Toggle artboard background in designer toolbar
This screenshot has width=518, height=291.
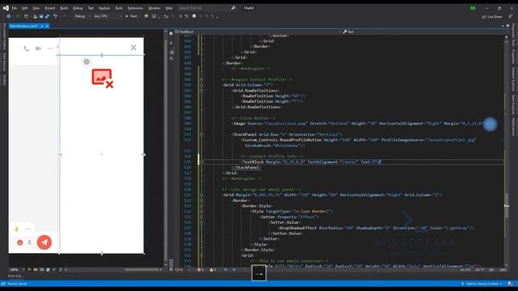[x=48, y=269]
